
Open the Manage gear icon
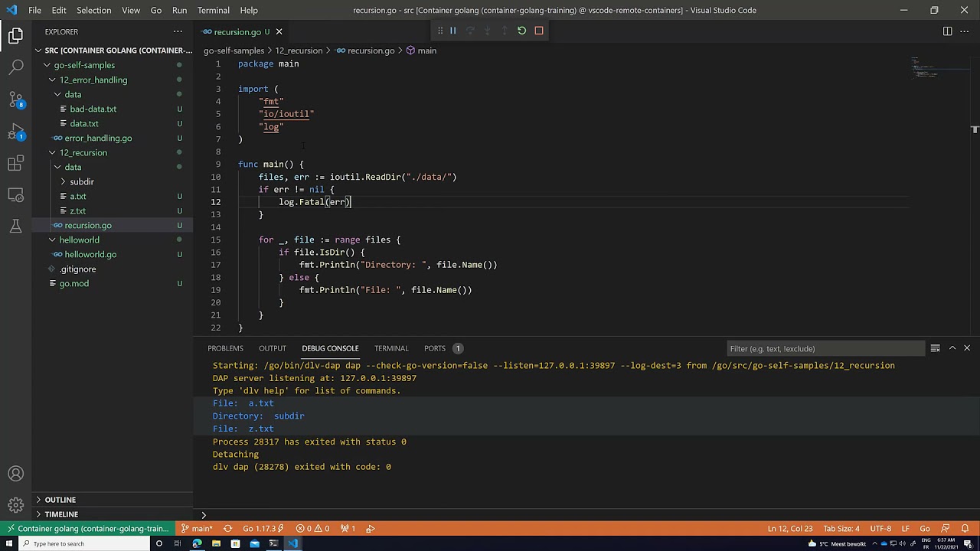pyautogui.click(x=15, y=505)
